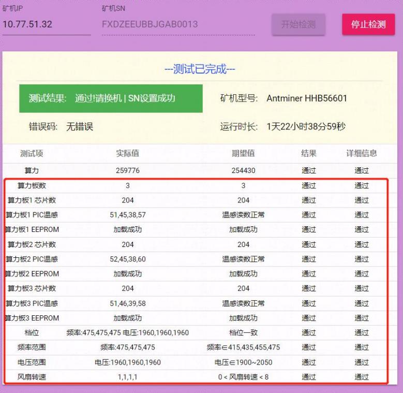Click the expected hashrate value 254430
The image size is (403, 393).
[x=243, y=170]
